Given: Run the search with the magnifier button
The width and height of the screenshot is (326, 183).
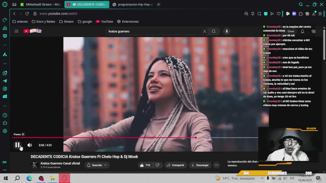Looking at the screenshot, I should [214, 31].
